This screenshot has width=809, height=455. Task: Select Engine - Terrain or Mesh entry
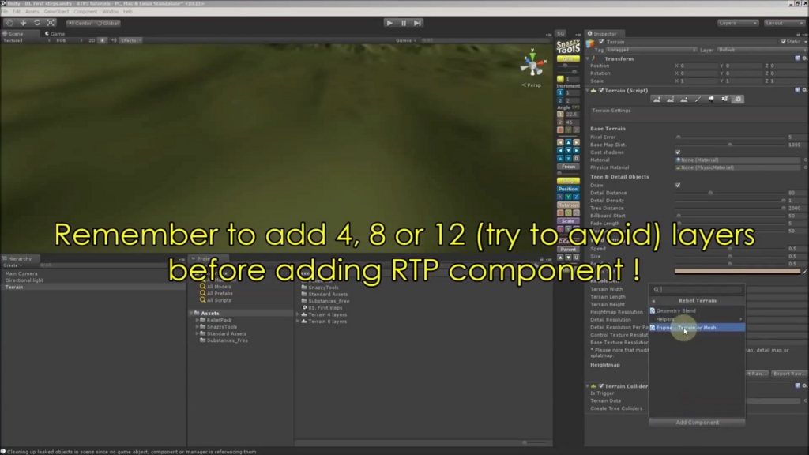point(697,328)
